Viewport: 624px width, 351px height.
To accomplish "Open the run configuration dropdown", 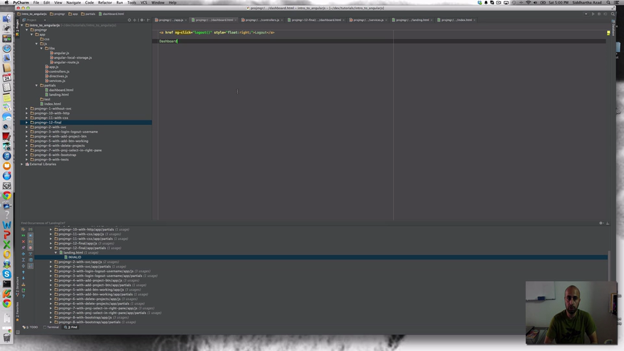I will [587, 14].
